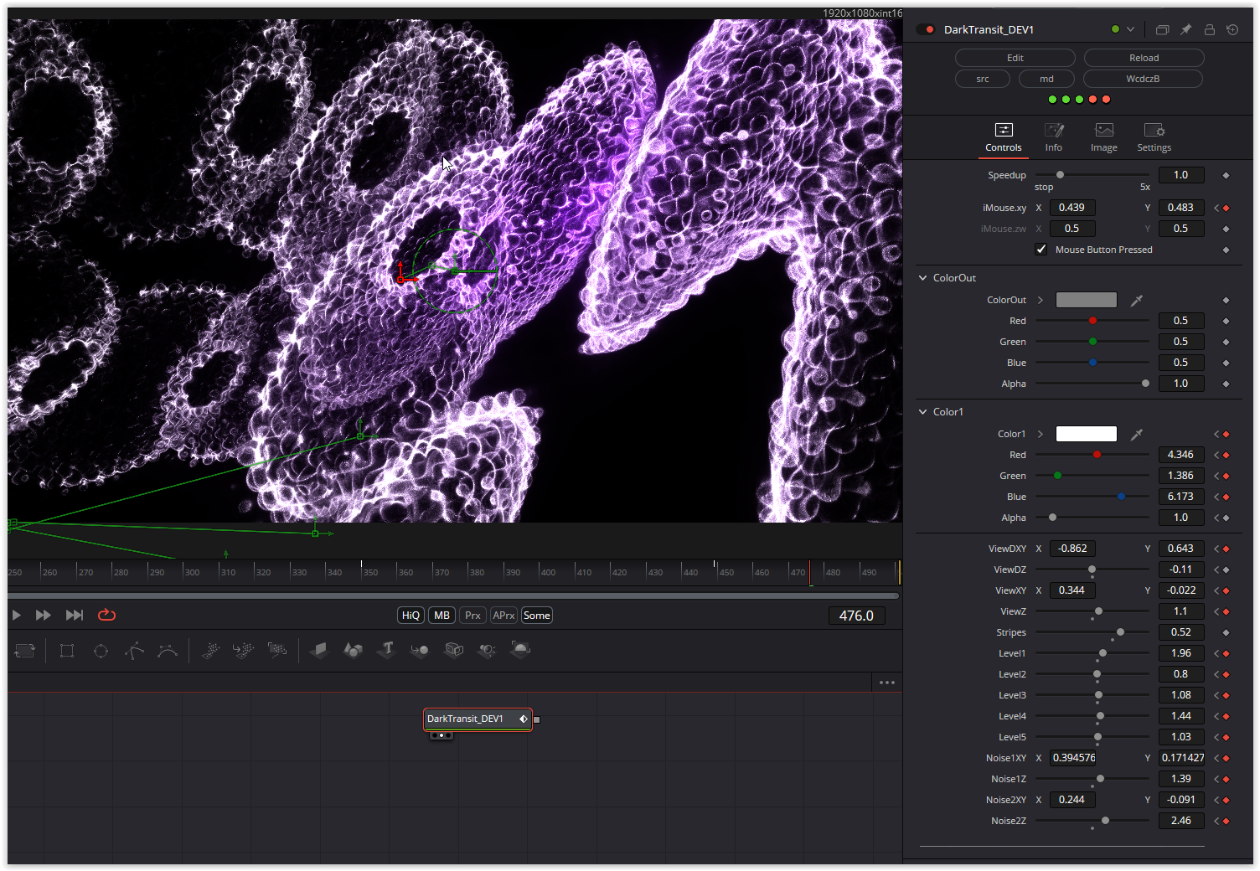The width and height of the screenshot is (1260, 871).
Task: Select the Ellipse mask tool
Action: pyautogui.click(x=101, y=651)
